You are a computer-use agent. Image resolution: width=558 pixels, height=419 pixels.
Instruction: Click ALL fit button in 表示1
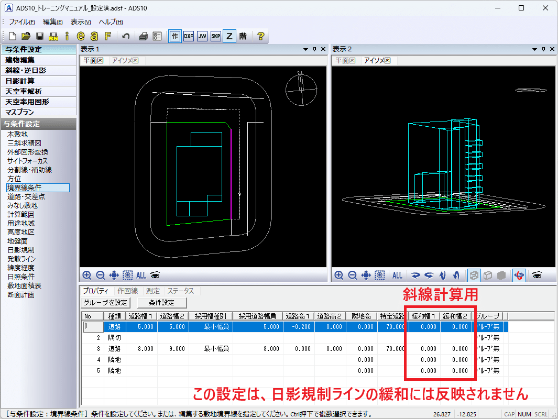[x=141, y=275]
